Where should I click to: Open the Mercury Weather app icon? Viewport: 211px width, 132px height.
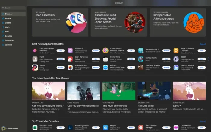click(176, 68)
